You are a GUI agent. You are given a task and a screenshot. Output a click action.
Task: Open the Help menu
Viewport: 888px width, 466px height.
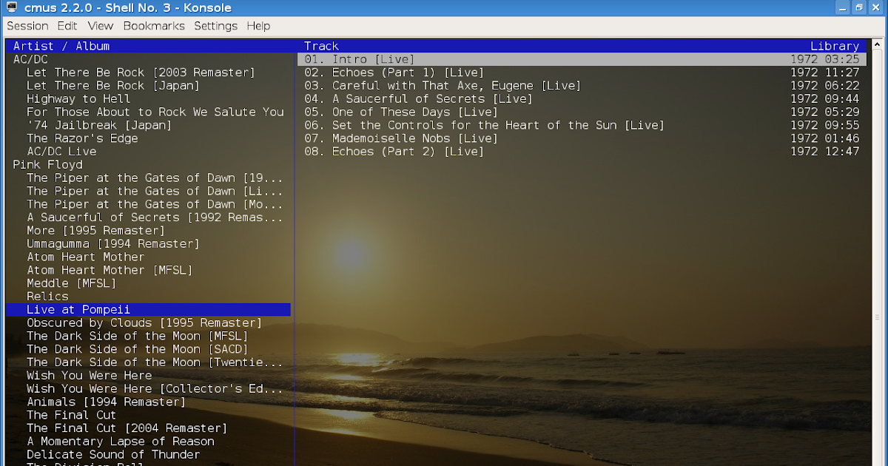258,26
